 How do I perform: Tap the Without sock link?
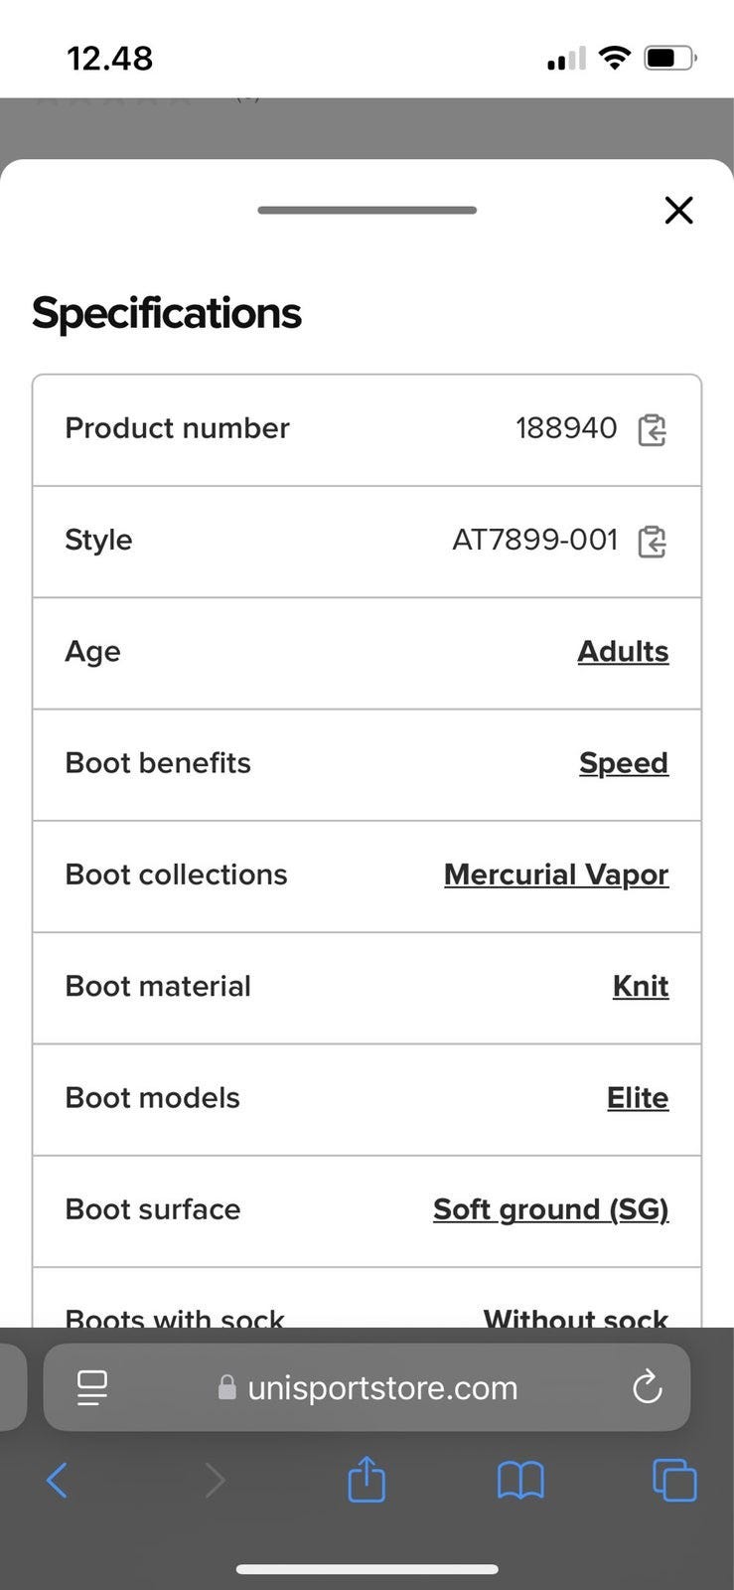coord(575,1317)
